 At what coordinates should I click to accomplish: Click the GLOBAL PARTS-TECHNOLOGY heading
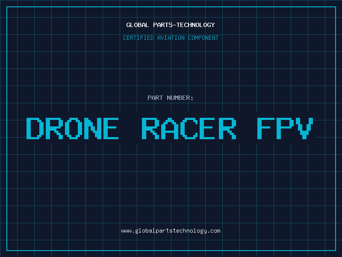[171, 25]
